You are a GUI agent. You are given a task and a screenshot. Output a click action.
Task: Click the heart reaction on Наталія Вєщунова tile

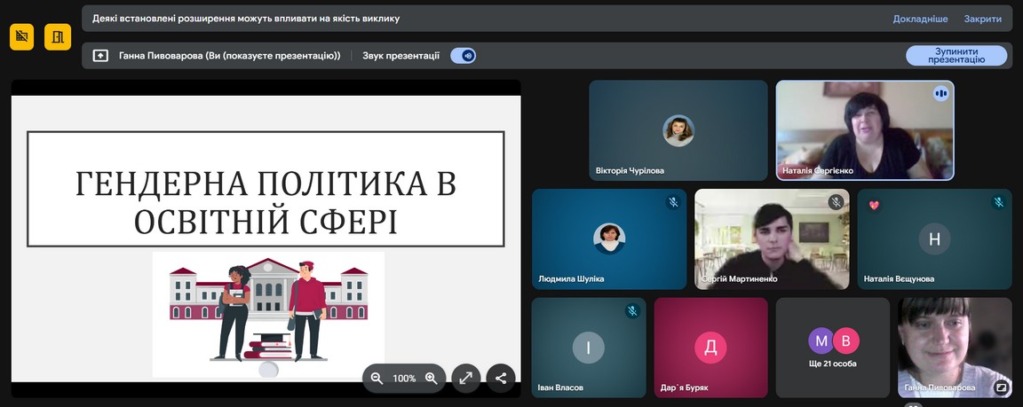pyautogui.click(x=874, y=205)
